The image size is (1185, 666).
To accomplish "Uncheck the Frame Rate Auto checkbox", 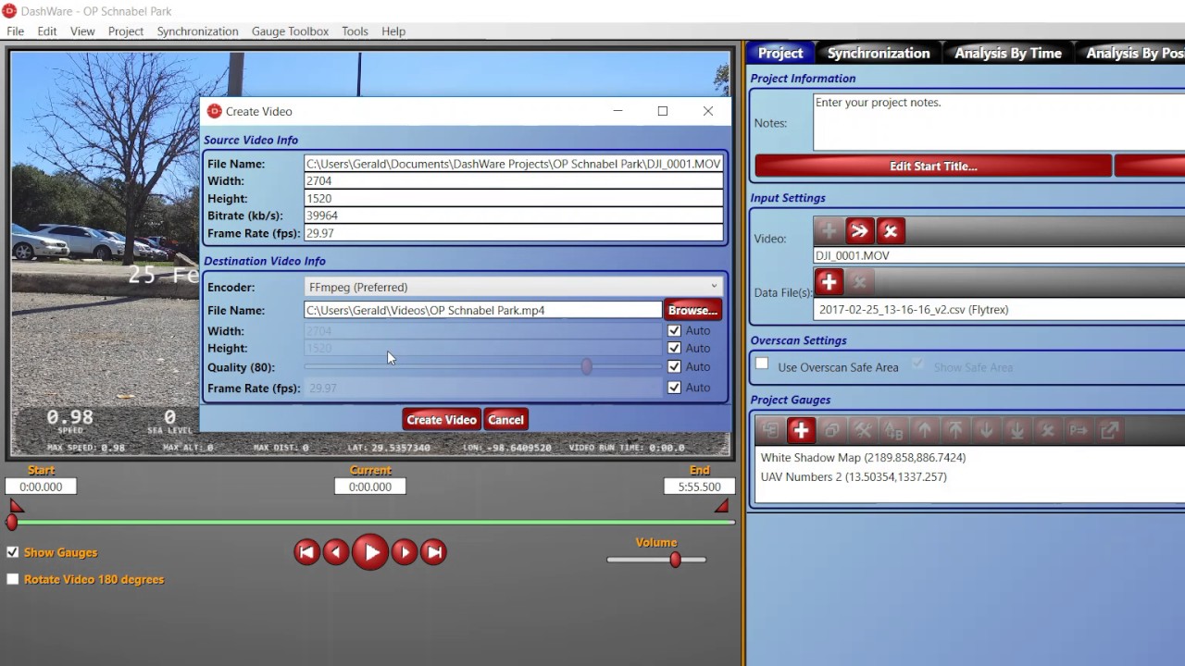I will pos(674,388).
